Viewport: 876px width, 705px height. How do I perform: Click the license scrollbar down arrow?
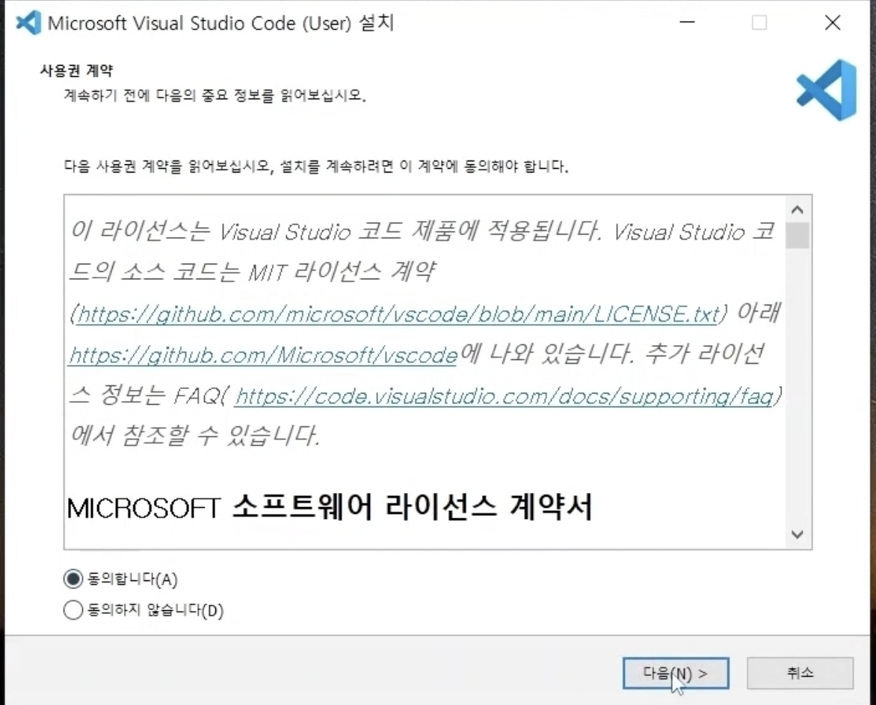pos(798,534)
